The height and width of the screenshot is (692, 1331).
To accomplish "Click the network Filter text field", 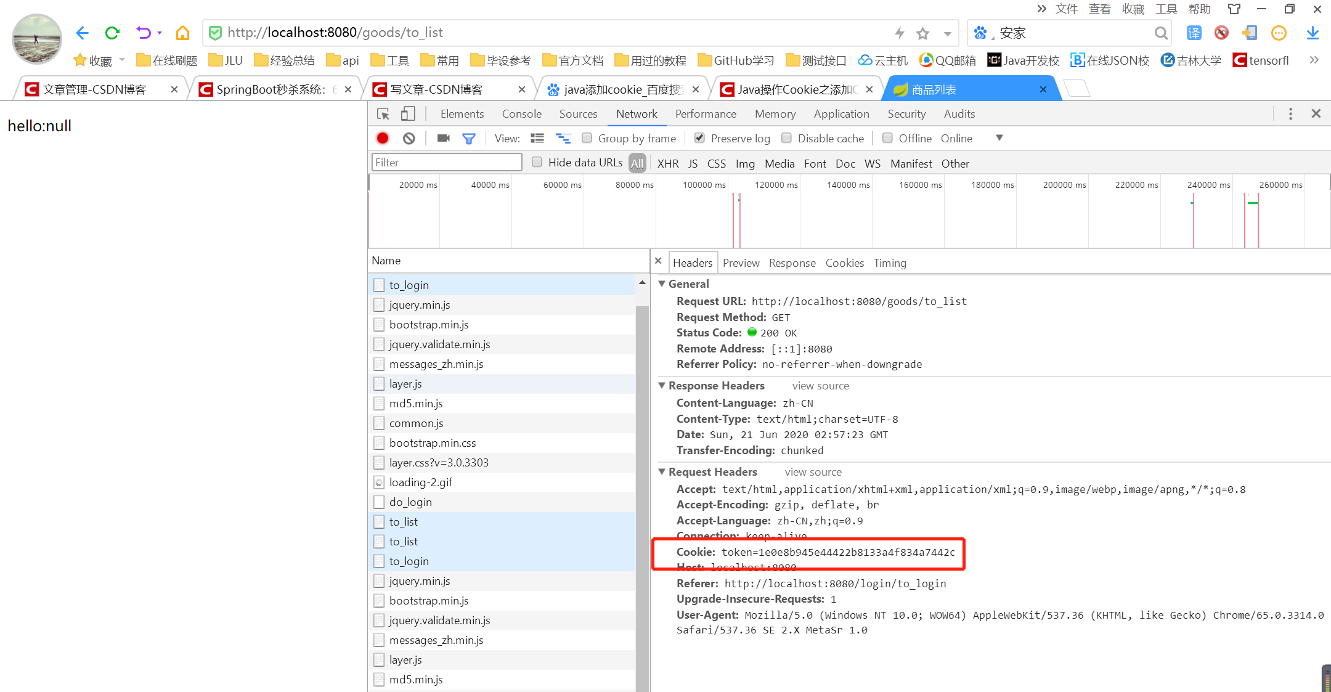I will (447, 163).
